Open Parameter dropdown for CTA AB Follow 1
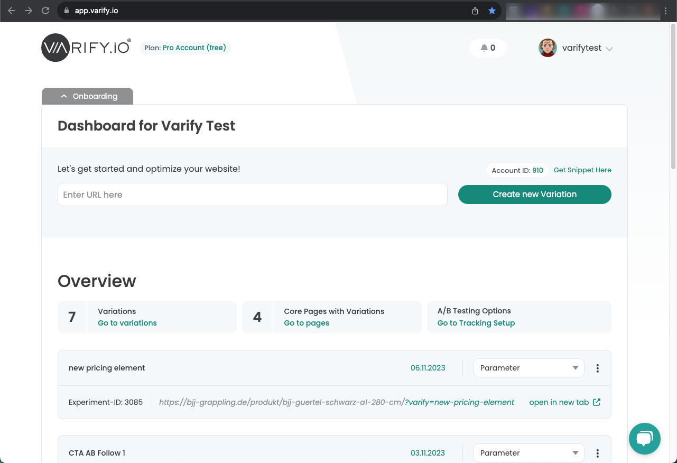Screen dimensions: 677x463 coord(529,453)
